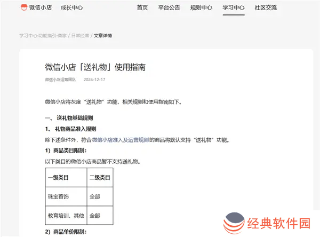Click the red 微信小店 shop logo icon
The image size is (320, 237).
pos(25,8)
